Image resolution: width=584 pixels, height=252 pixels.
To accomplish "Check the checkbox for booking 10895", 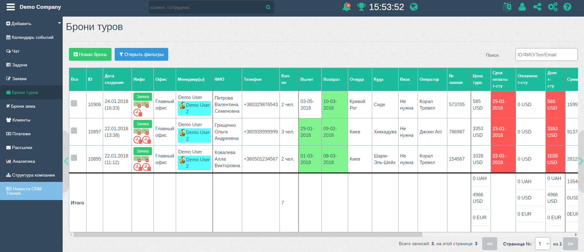I will point(74,158).
